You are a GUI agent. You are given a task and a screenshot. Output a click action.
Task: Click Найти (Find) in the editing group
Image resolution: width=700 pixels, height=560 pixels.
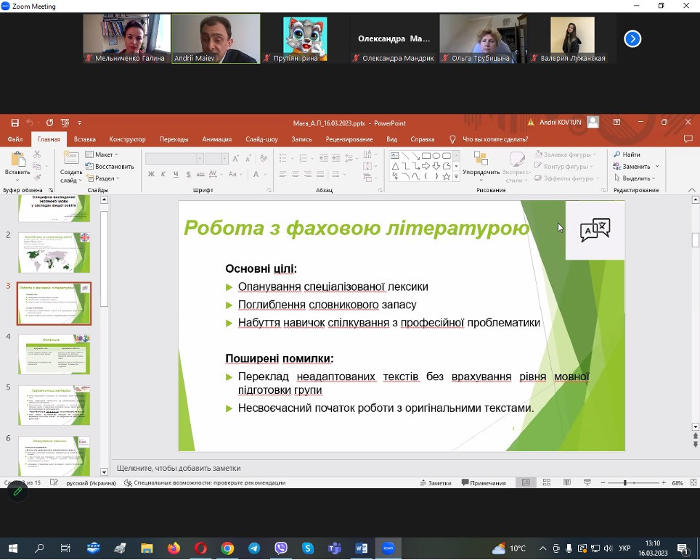pyautogui.click(x=627, y=155)
